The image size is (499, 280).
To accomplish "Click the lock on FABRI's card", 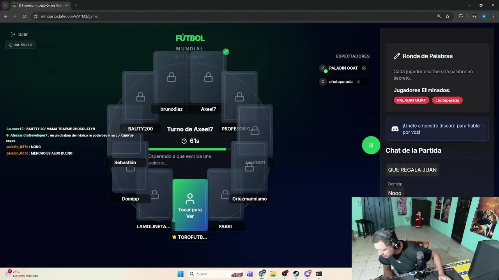I will click(x=225, y=194).
